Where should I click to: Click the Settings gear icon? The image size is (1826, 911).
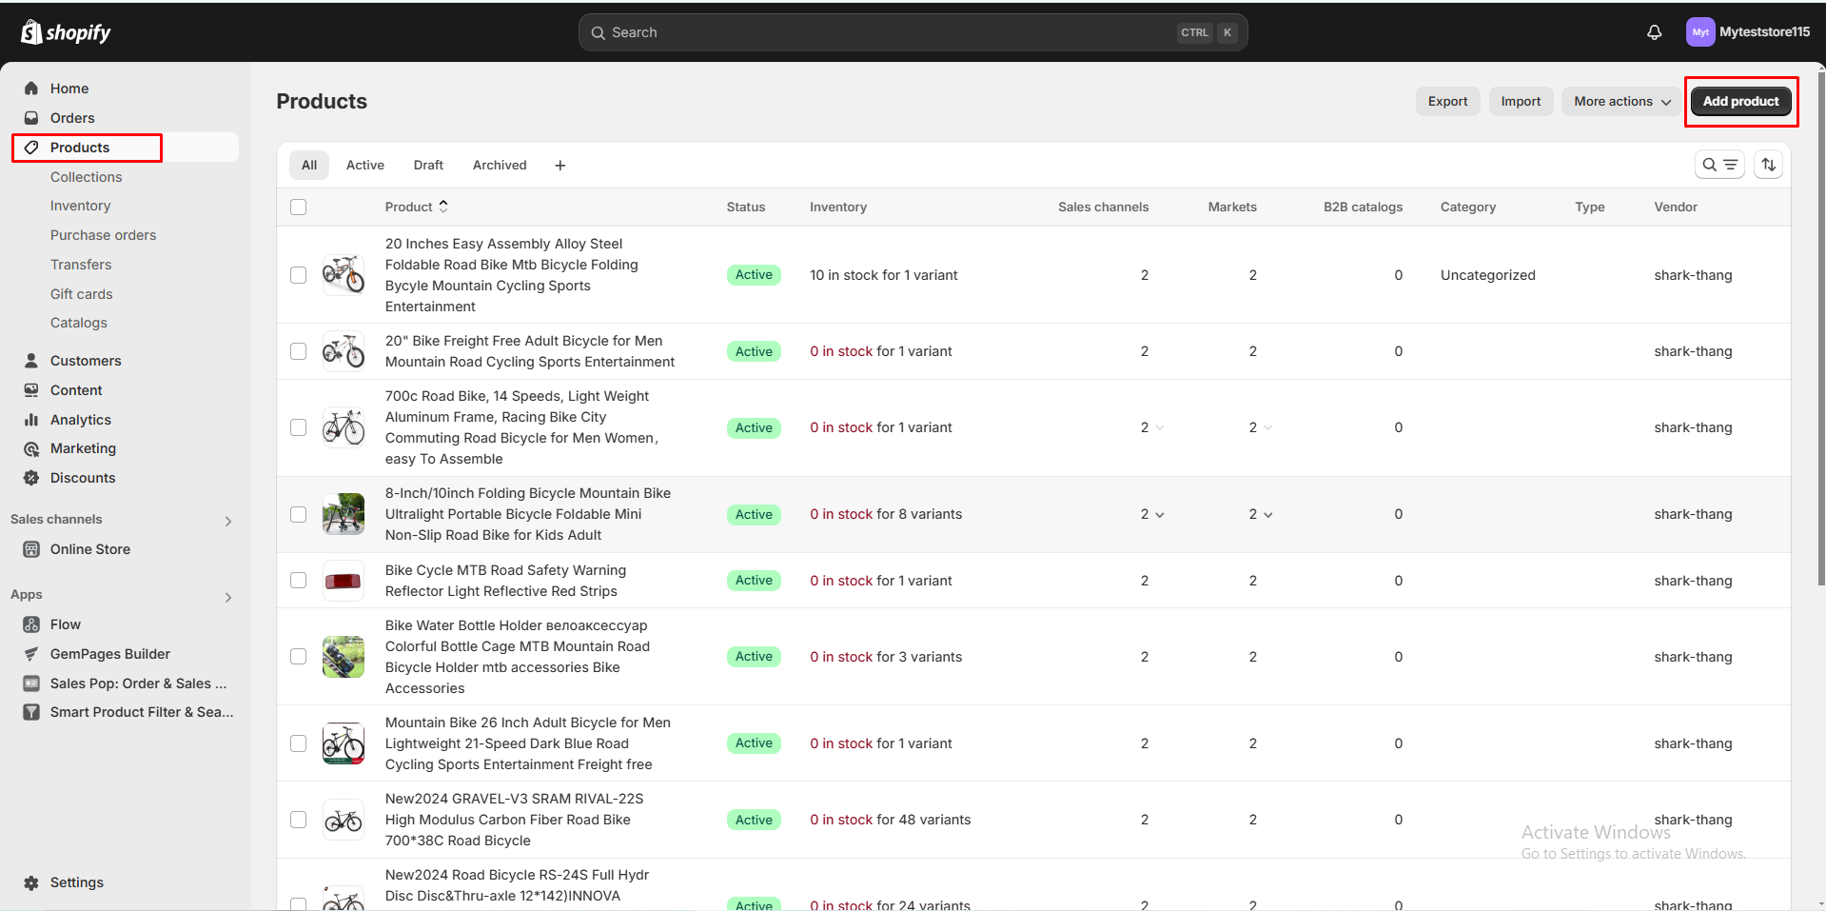(31, 882)
